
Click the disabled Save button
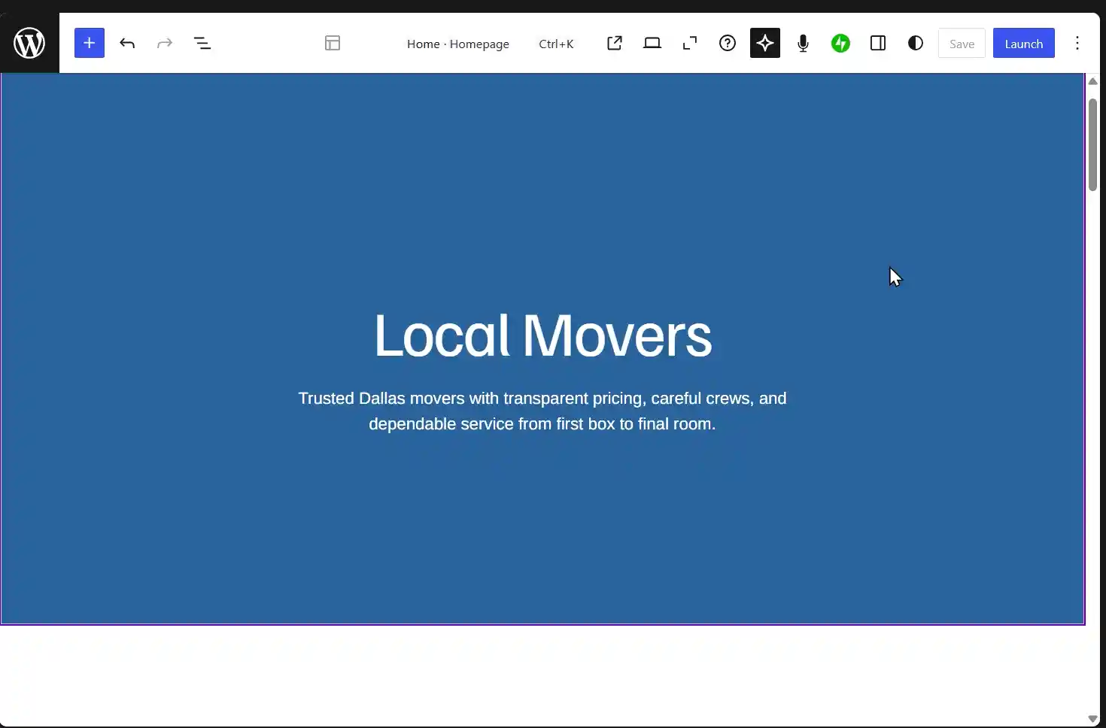(x=962, y=44)
